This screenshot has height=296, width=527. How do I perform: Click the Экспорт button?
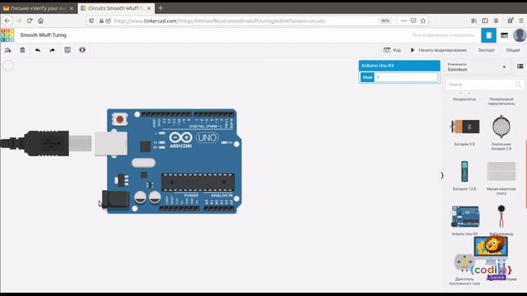tap(486, 50)
